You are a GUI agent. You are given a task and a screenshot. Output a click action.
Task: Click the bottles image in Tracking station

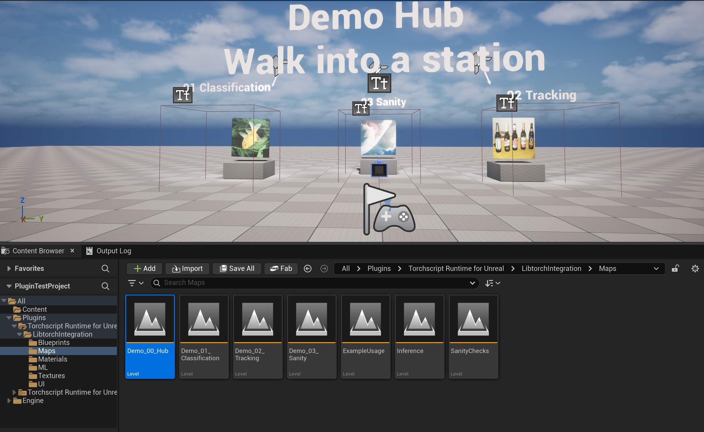point(514,138)
